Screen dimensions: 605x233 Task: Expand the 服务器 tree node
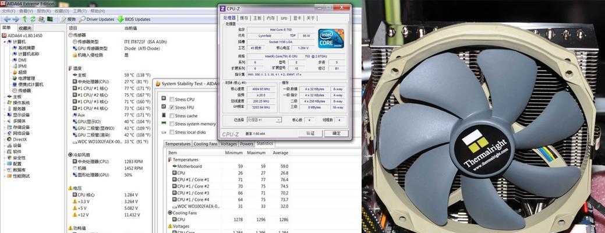[4, 109]
